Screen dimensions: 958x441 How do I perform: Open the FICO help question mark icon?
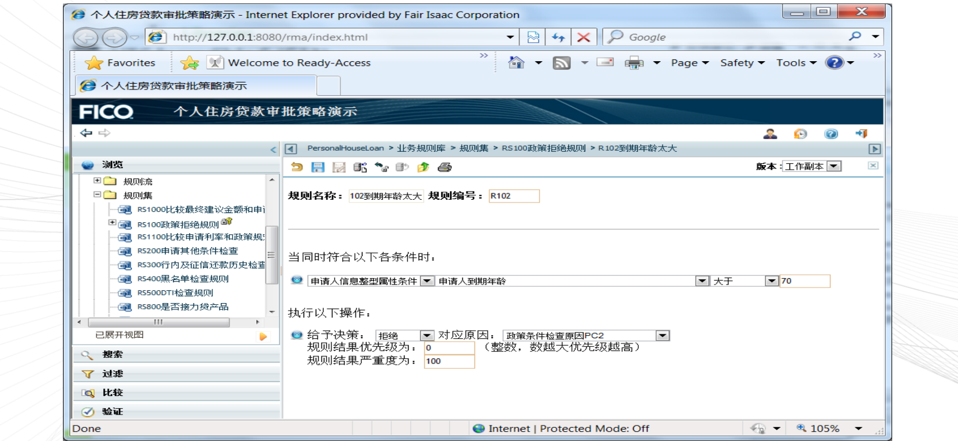(831, 134)
